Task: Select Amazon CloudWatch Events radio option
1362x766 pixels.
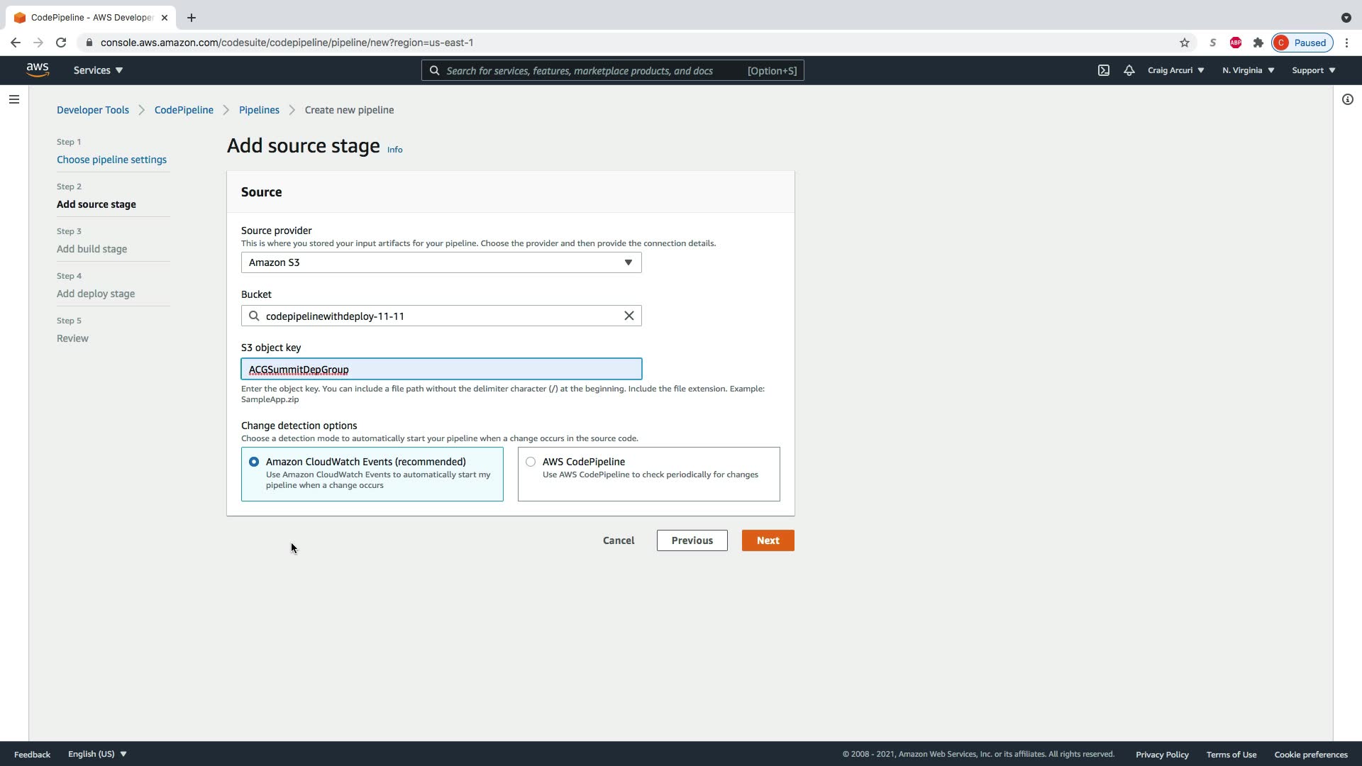Action: click(x=254, y=462)
